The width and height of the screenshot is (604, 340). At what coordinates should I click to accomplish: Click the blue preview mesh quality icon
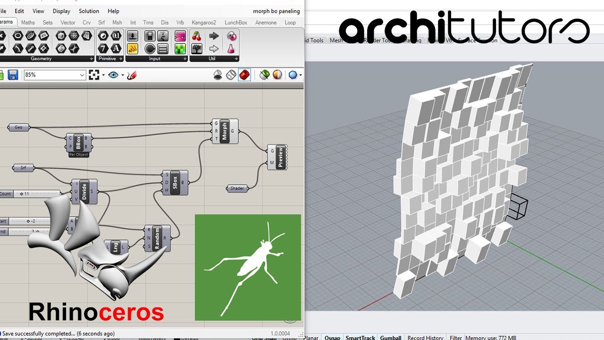(x=293, y=75)
